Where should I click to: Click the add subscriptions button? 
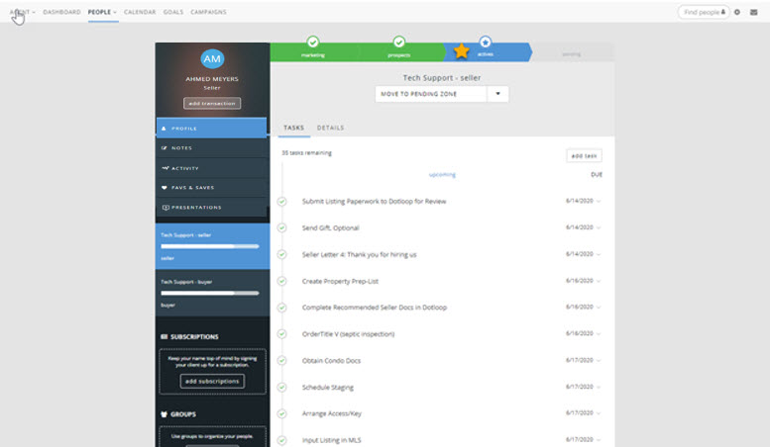212,381
